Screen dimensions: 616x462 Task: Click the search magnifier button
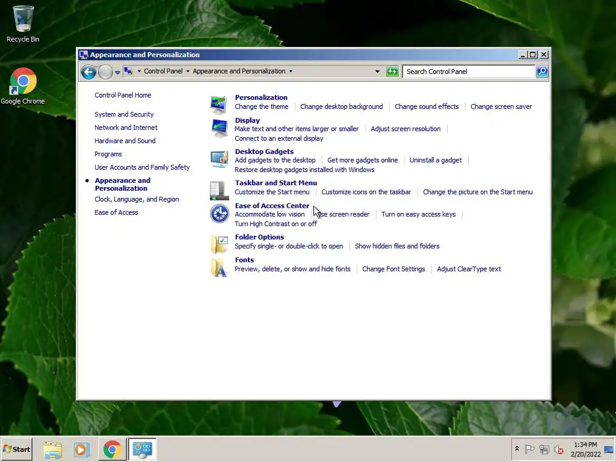point(542,72)
